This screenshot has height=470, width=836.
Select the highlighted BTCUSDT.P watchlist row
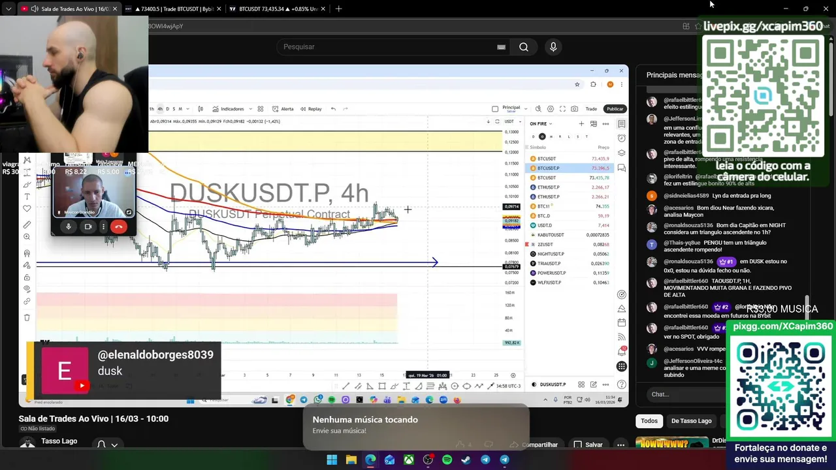(x=569, y=168)
